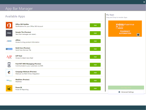Image resolution: width=146 pixels, height=110 pixels.
Task: Click the 'Office 365 Notifier' title text
Action: click(x=22, y=24)
